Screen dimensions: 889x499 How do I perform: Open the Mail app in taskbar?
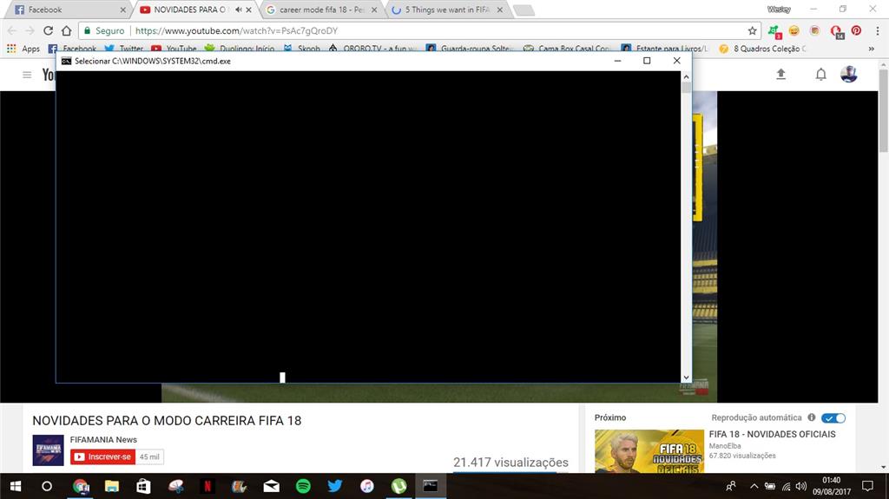click(272, 486)
